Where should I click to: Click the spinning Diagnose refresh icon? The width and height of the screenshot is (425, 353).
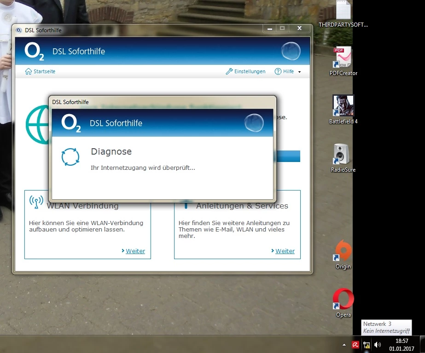click(70, 157)
